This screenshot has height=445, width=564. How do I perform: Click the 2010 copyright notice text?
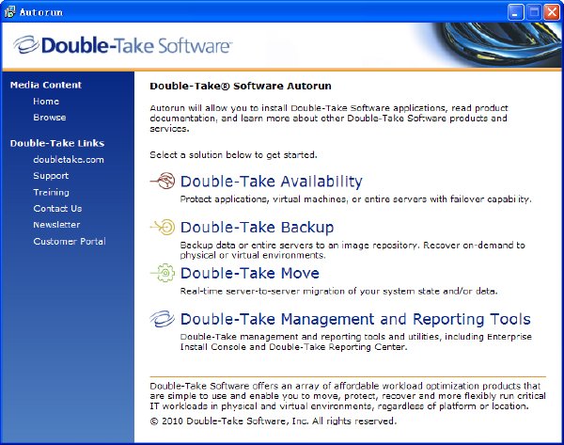pyautogui.click(x=273, y=421)
